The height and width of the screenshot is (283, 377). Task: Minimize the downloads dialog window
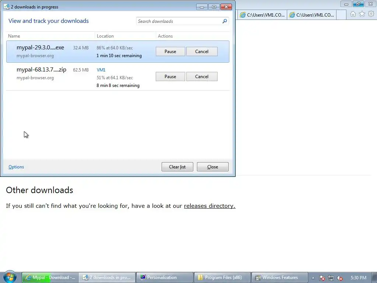(202, 7)
